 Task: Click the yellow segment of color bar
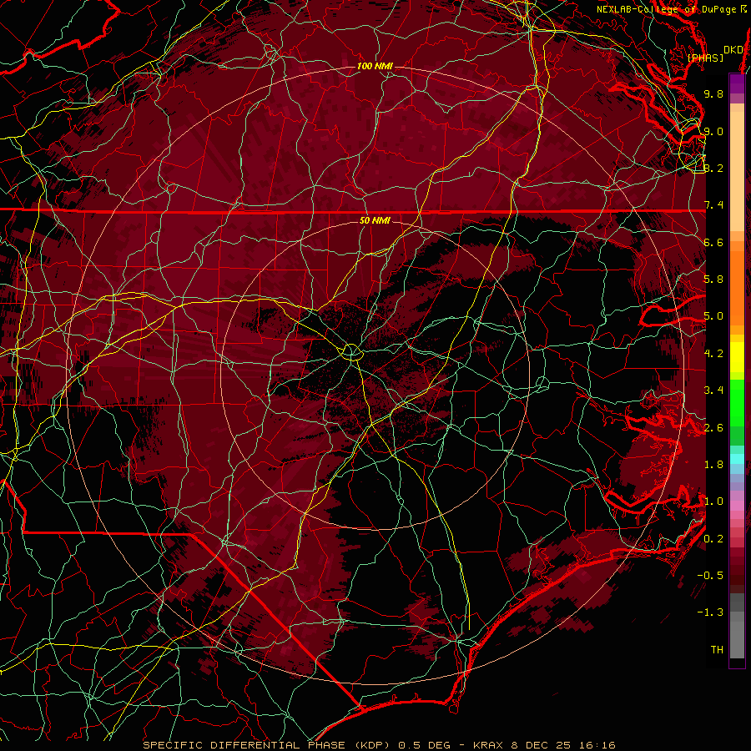(x=737, y=357)
